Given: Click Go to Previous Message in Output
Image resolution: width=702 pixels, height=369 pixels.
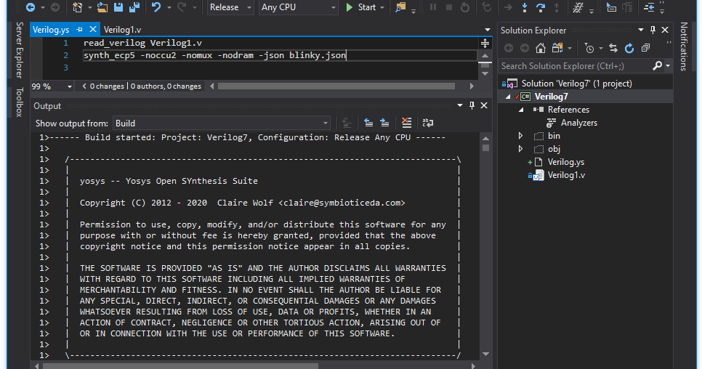Looking at the screenshot, I should pyautogui.click(x=368, y=123).
